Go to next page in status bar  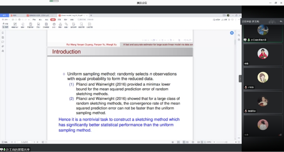point(34,142)
